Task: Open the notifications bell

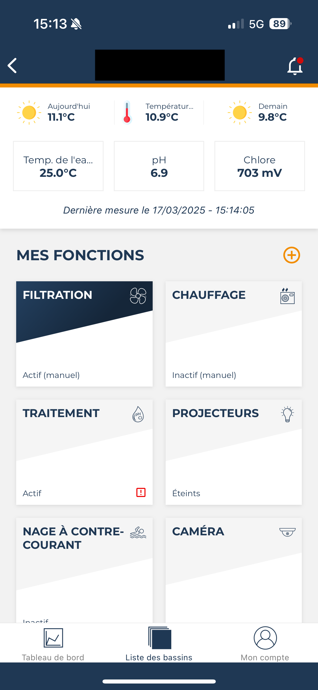Action: [295, 66]
